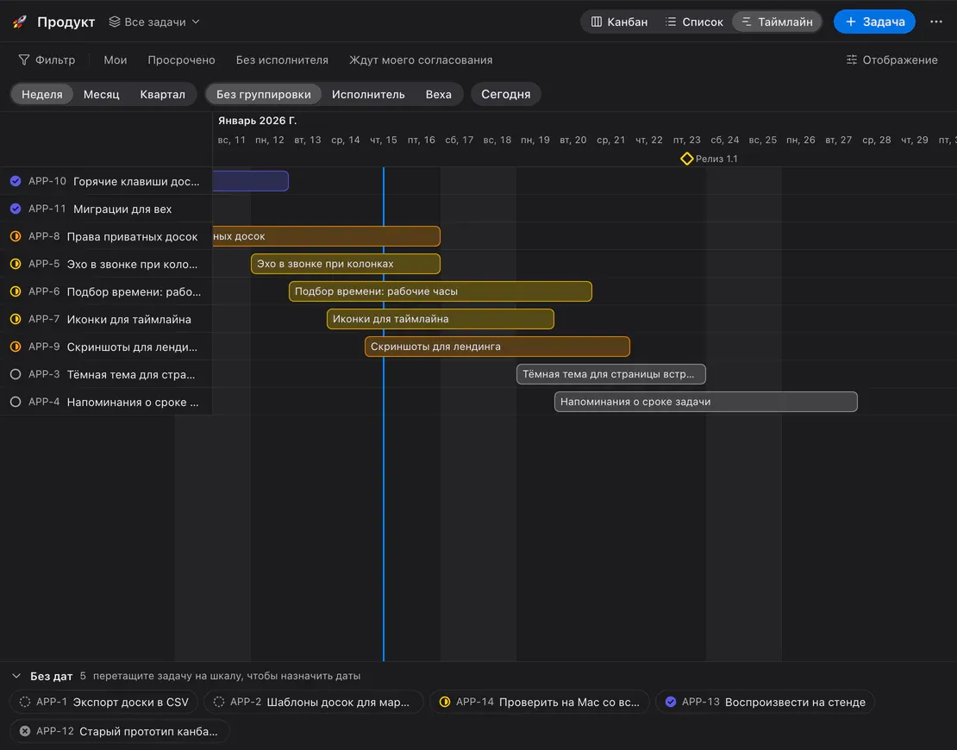Image resolution: width=957 pixels, height=750 pixels.
Task: Click status icon of APP-14 chip
Action: pos(445,702)
